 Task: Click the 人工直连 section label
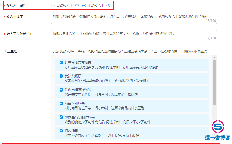click(x=11, y=51)
